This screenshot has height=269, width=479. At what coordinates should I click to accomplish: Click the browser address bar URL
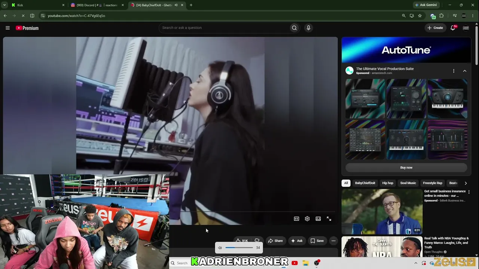[x=76, y=16]
